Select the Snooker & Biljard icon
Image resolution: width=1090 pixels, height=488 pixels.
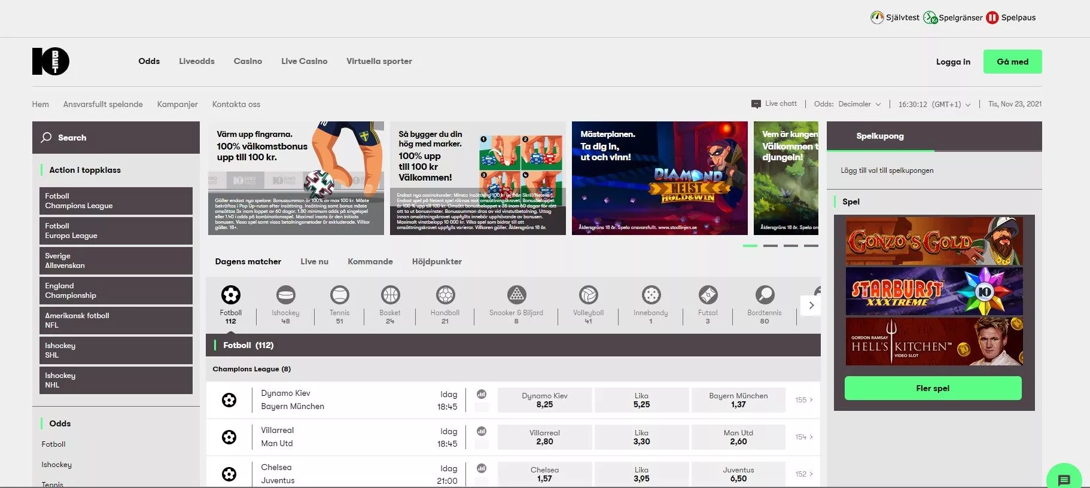[516, 294]
